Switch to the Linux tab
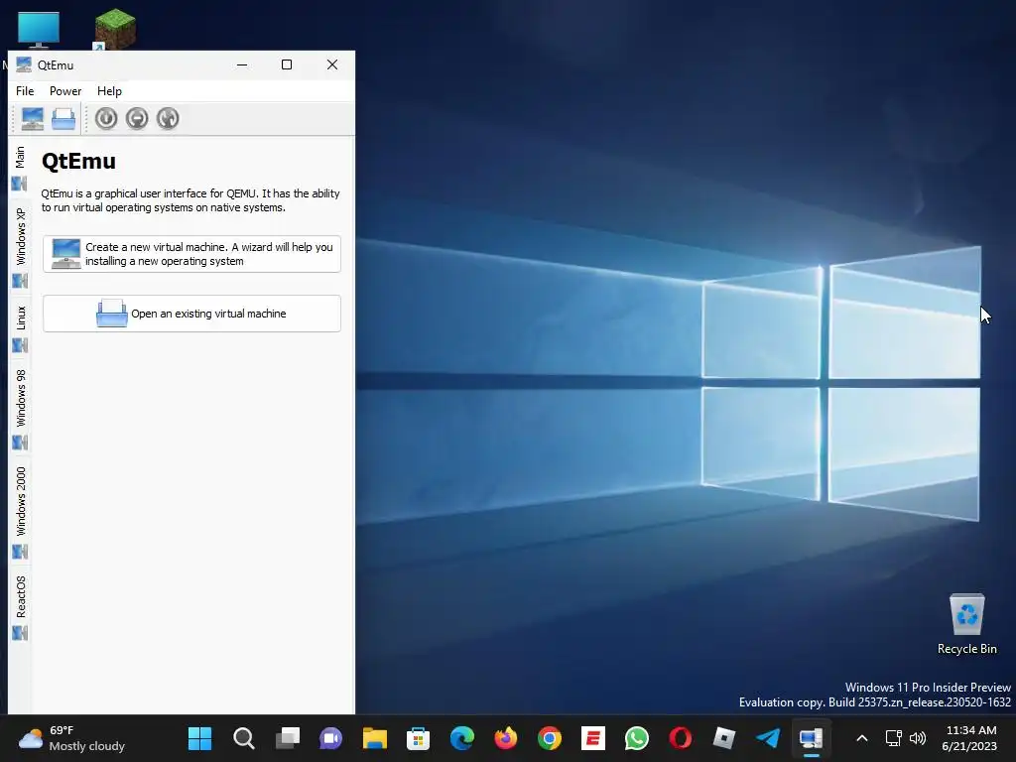This screenshot has width=1016, height=762. point(20,328)
